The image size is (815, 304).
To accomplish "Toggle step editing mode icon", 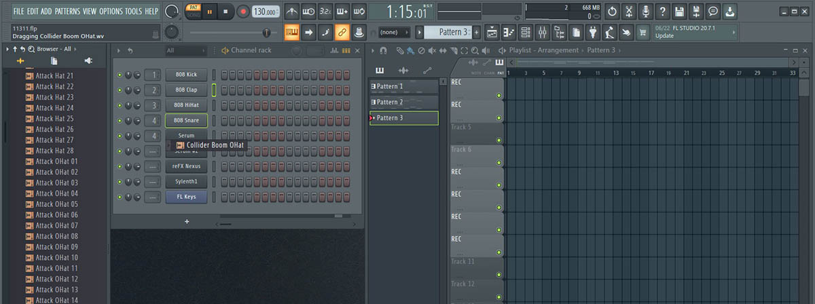I will (326, 32).
